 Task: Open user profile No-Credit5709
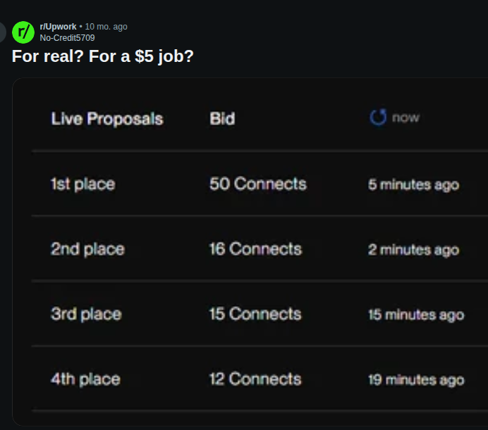(67, 38)
